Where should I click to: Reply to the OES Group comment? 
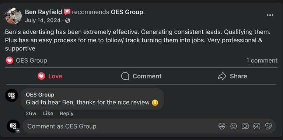click(x=67, y=114)
